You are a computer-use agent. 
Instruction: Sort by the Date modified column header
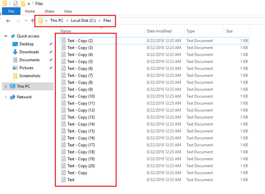pos(159,31)
